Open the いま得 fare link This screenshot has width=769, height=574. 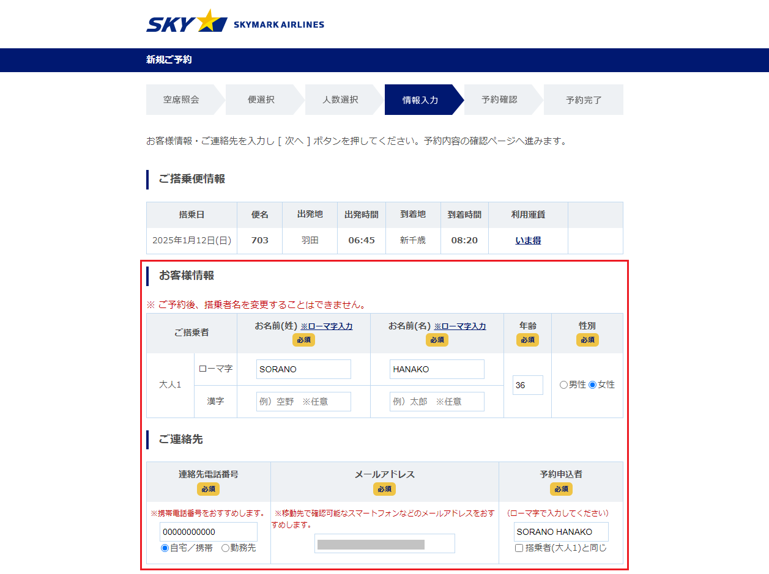[x=528, y=241]
